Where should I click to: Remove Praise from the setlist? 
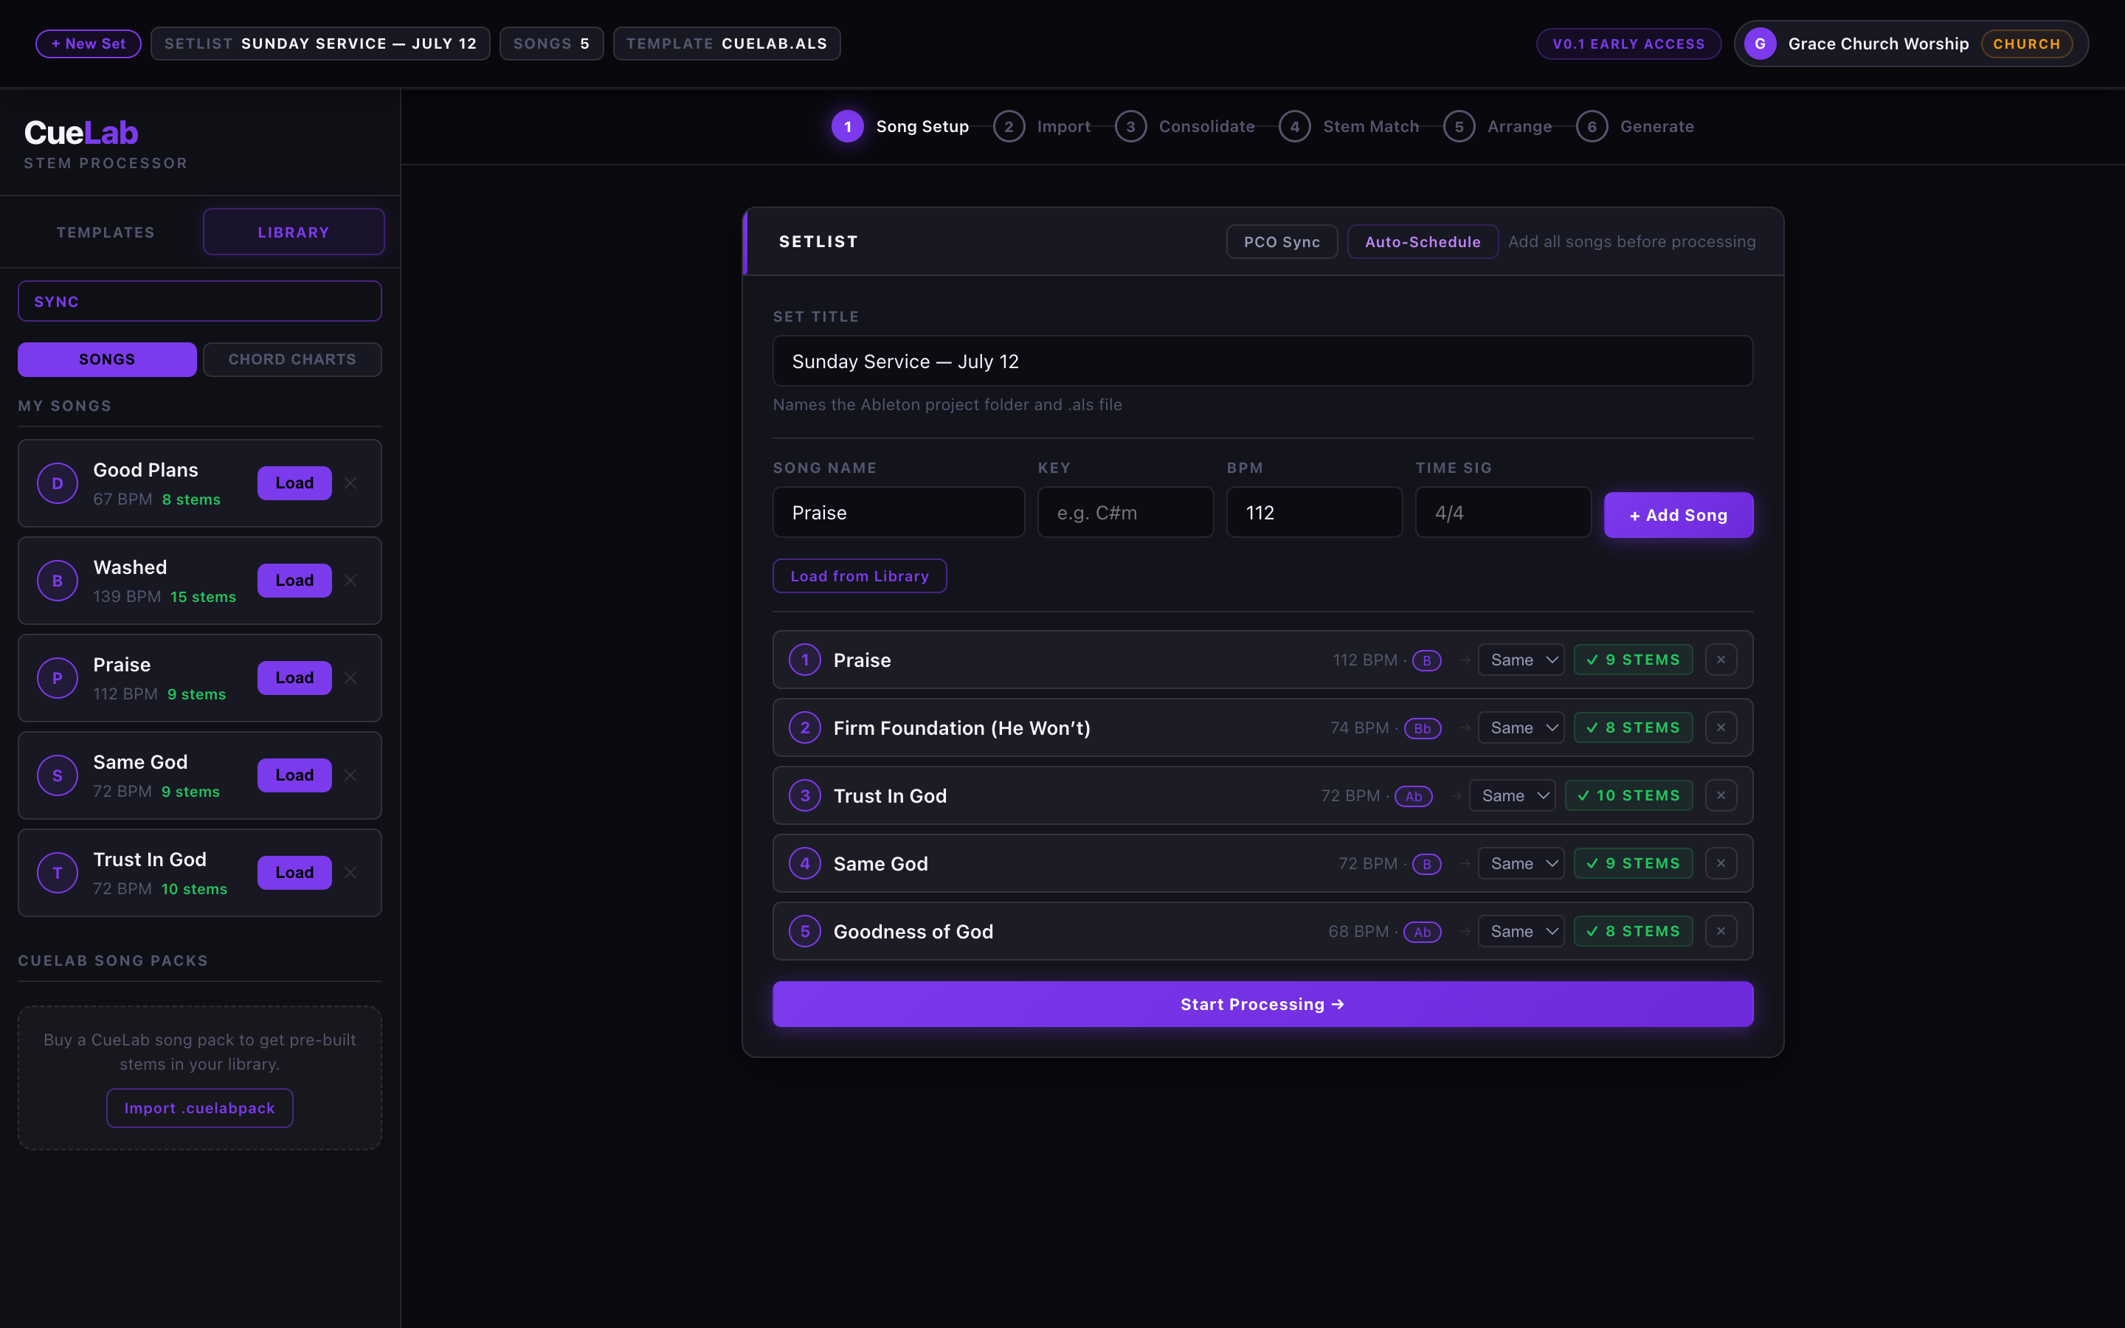click(1720, 660)
